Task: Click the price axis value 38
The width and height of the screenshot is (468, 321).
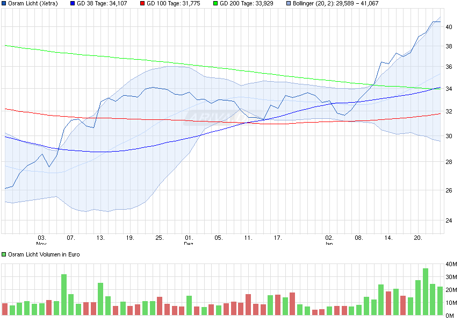Action: tap(449, 46)
